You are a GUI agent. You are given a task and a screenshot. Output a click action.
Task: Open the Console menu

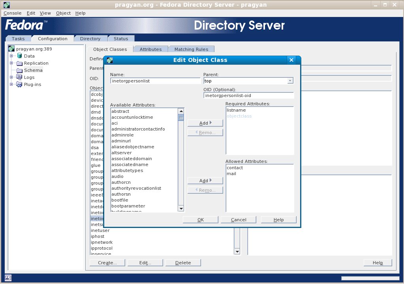[x=12, y=13]
